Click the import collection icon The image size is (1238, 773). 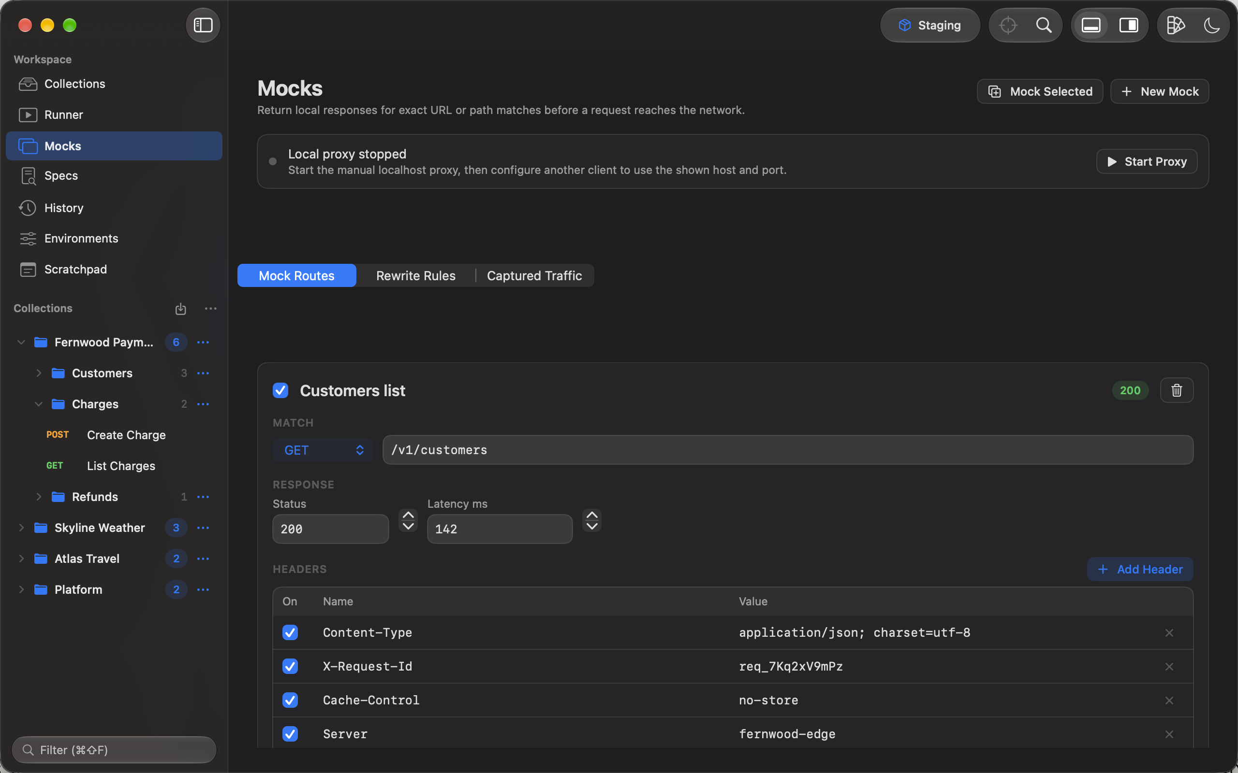(x=180, y=309)
